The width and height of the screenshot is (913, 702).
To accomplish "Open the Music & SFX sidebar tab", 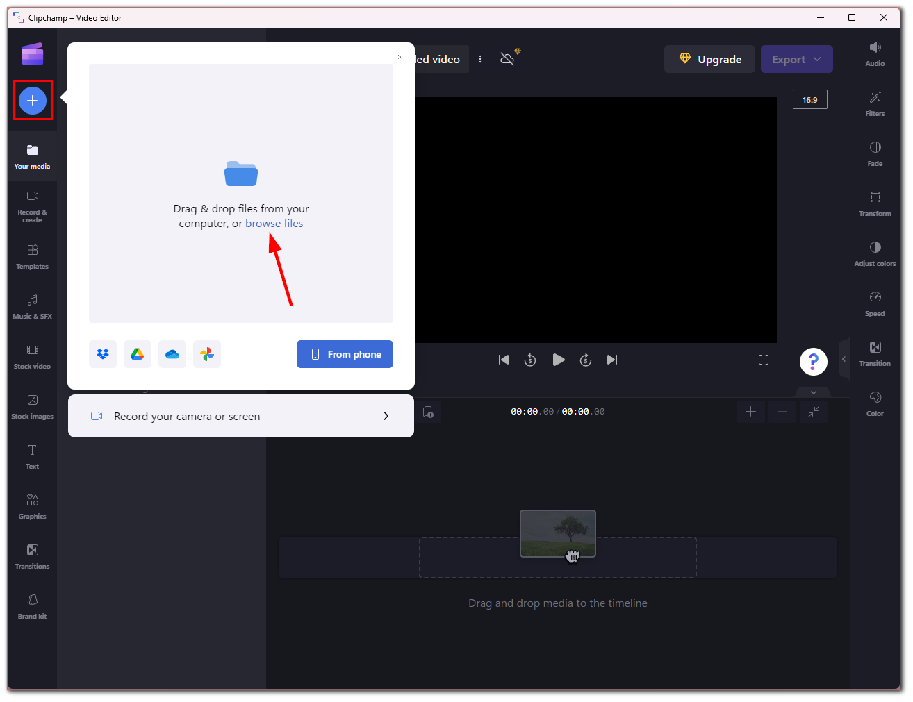I will [32, 306].
